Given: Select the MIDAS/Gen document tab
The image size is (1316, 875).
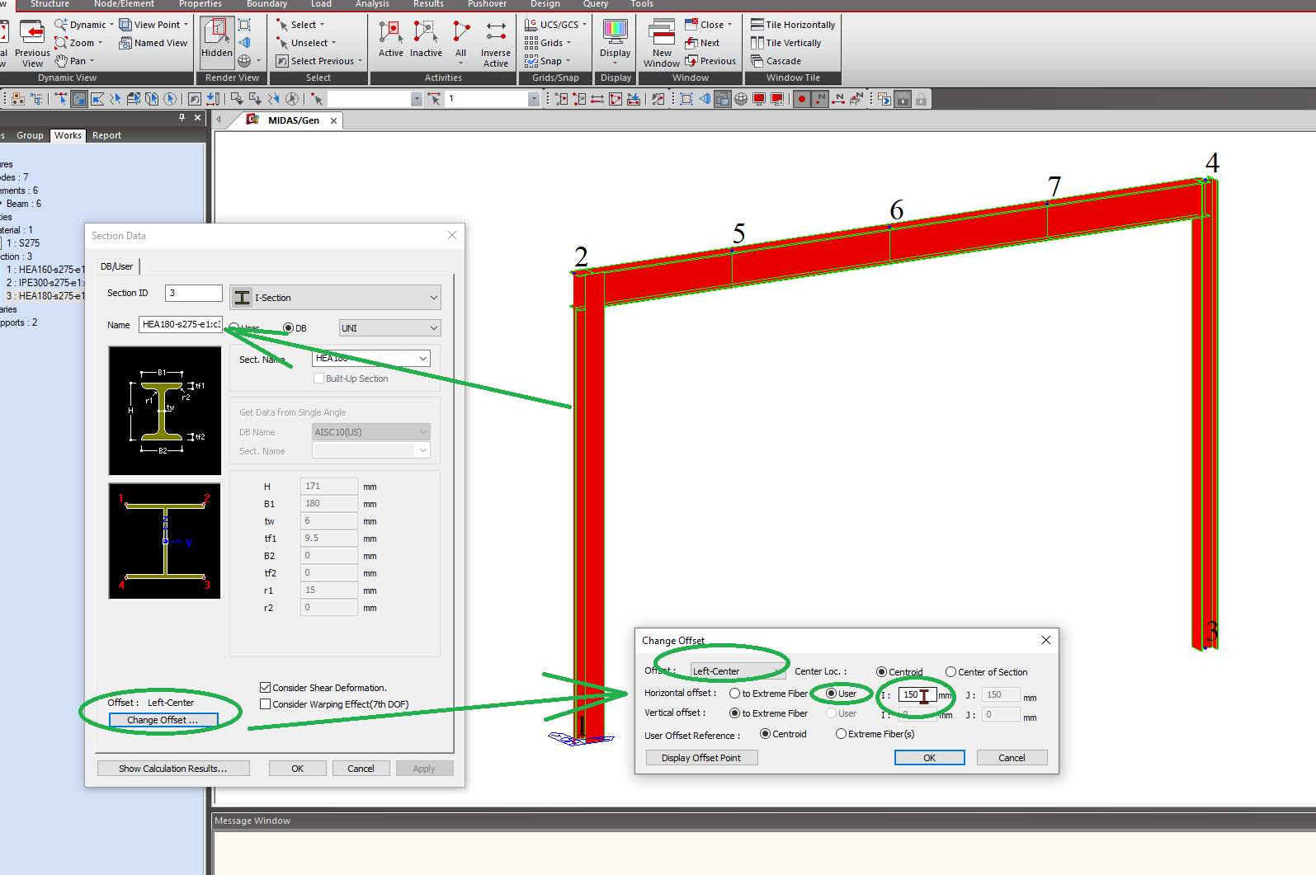Looking at the screenshot, I should [x=293, y=120].
